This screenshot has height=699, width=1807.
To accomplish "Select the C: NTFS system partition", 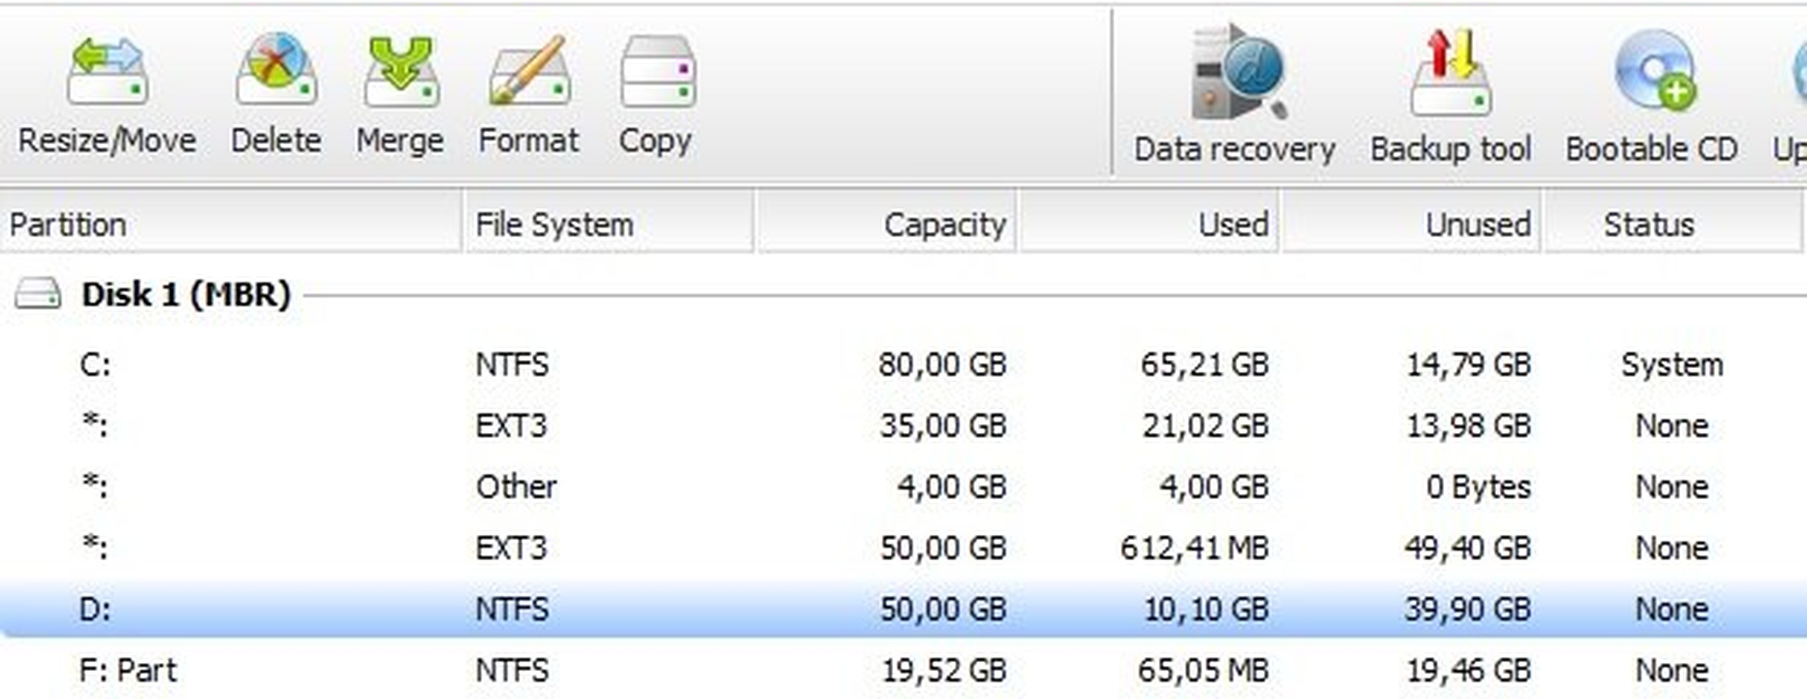I will pyautogui.click(x=903, y=365).
